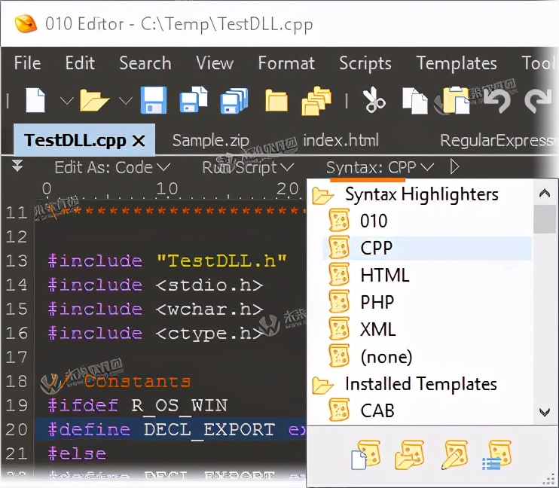Close the TestDLL.cpp tab
Image resolution: width=559 pixels, height=488 pixels.
pyautogui.click(x=139, y=141)
